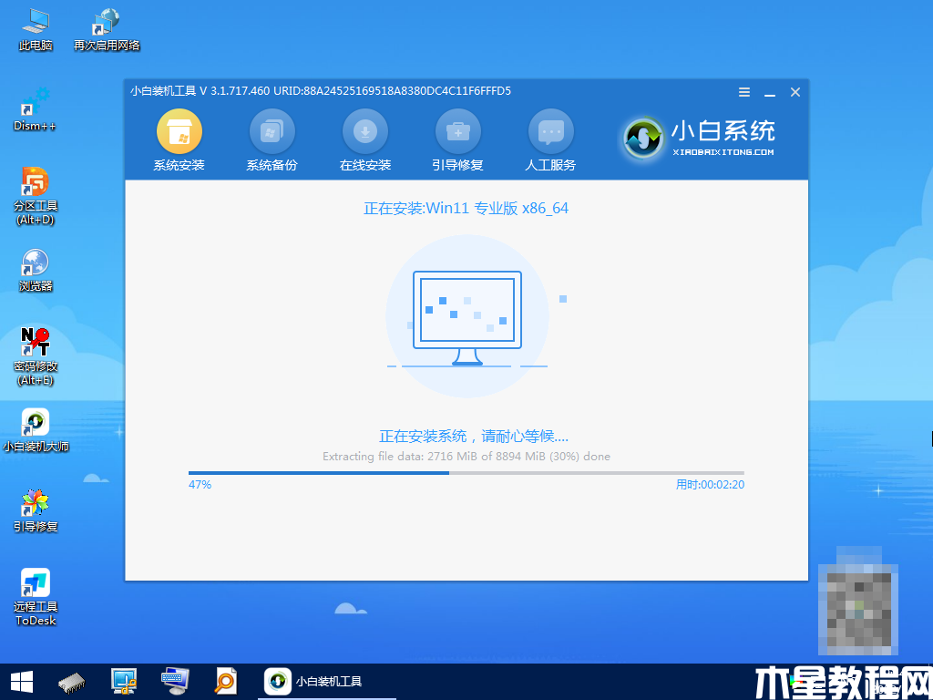Click 正在安装系统，请耐心等候 message
The width and height of the screenshot is (933, 700).
pos(474,437)
